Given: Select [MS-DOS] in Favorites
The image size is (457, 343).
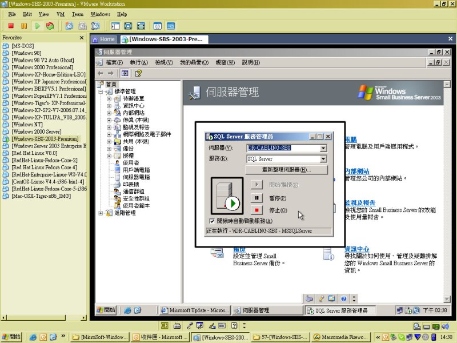Looking at the screenshot, I should point(23,46).
